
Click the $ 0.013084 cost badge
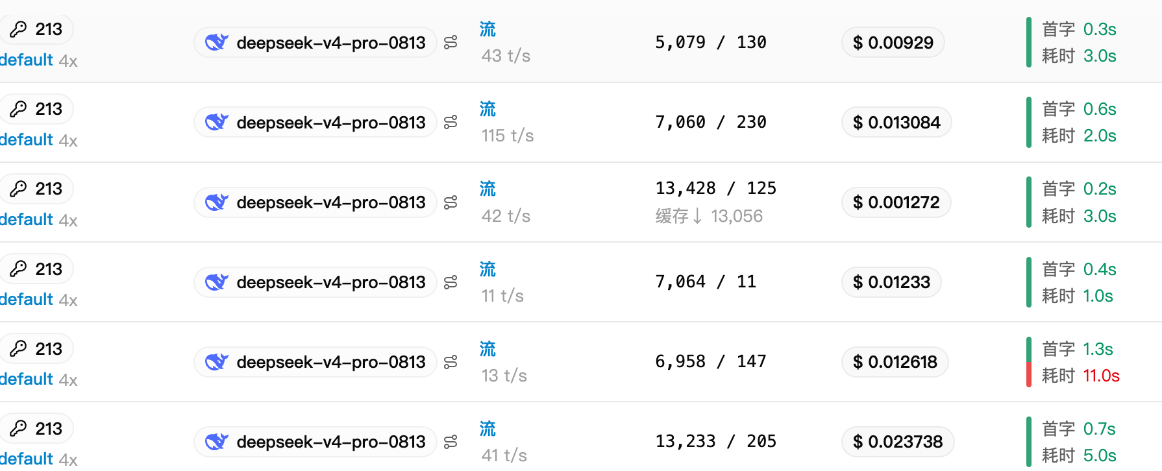[x=896, y=123]
